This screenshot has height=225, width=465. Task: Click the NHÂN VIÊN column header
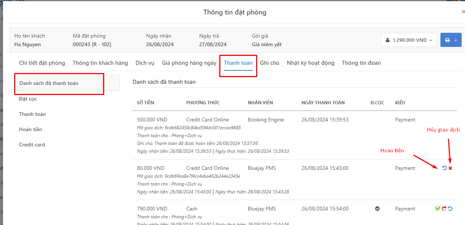tap(261, 102)
